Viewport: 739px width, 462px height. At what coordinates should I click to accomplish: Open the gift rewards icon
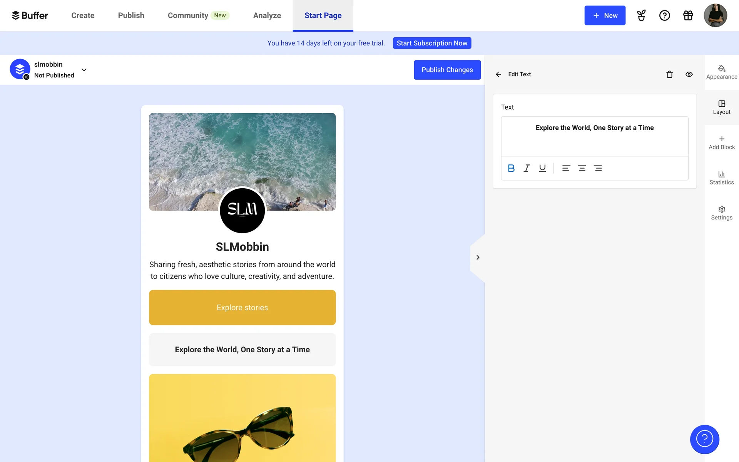coord(688,15)
